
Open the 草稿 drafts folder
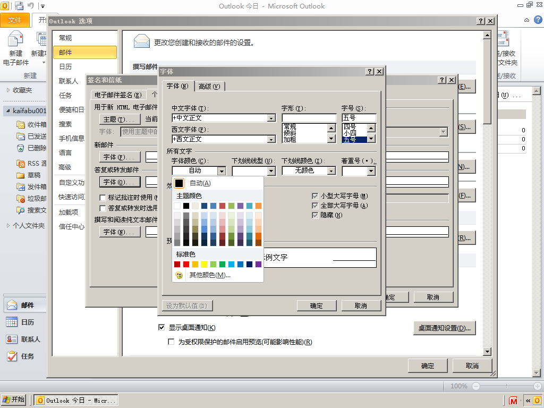point(29,175)
